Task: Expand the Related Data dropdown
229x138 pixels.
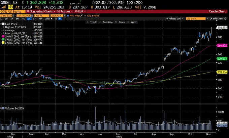Action: 175,18
